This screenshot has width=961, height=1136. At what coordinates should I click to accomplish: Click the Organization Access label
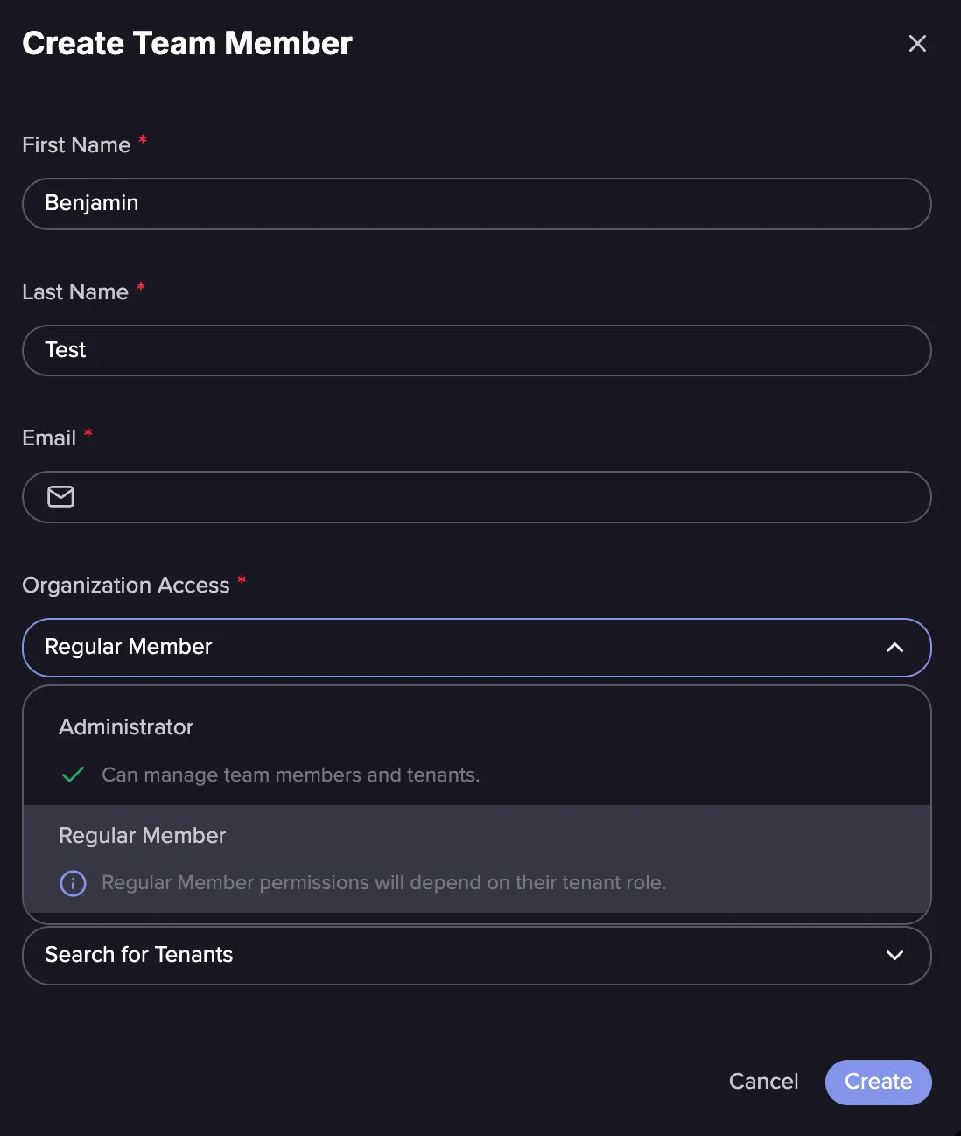126,586
